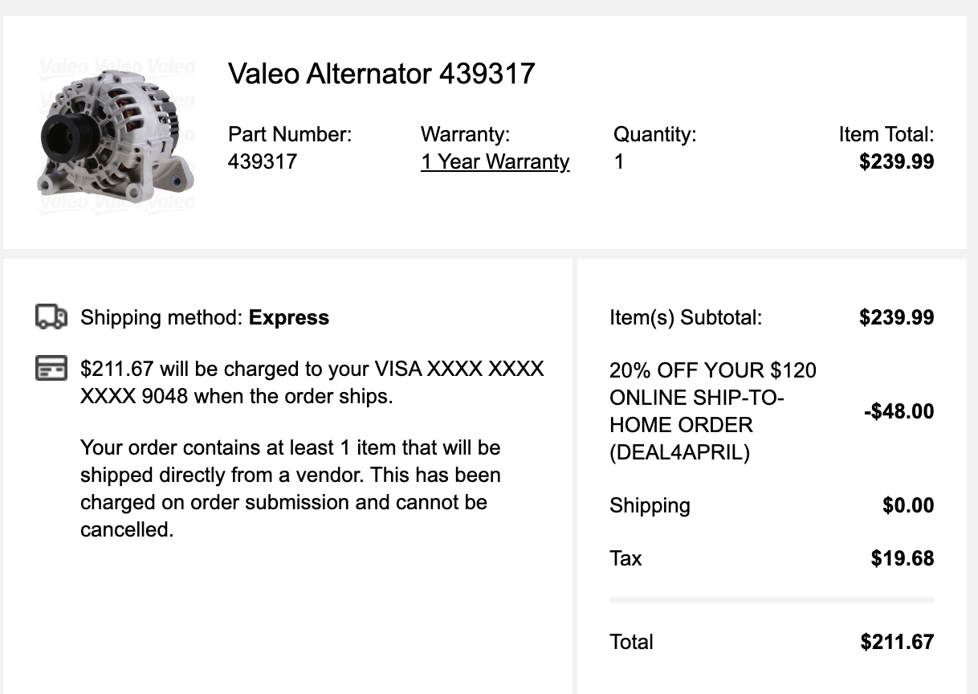Click the Valeo Alternator 439317 title
The width and height of the screenshot is (978, 694).
pos(381,74)
